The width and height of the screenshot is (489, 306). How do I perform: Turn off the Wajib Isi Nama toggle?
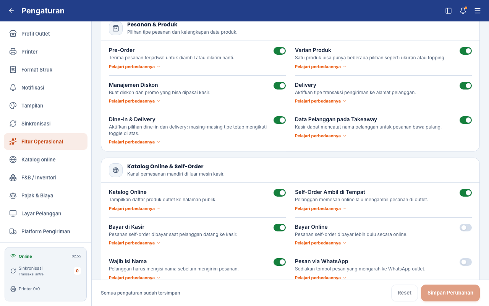click(280, 262)
